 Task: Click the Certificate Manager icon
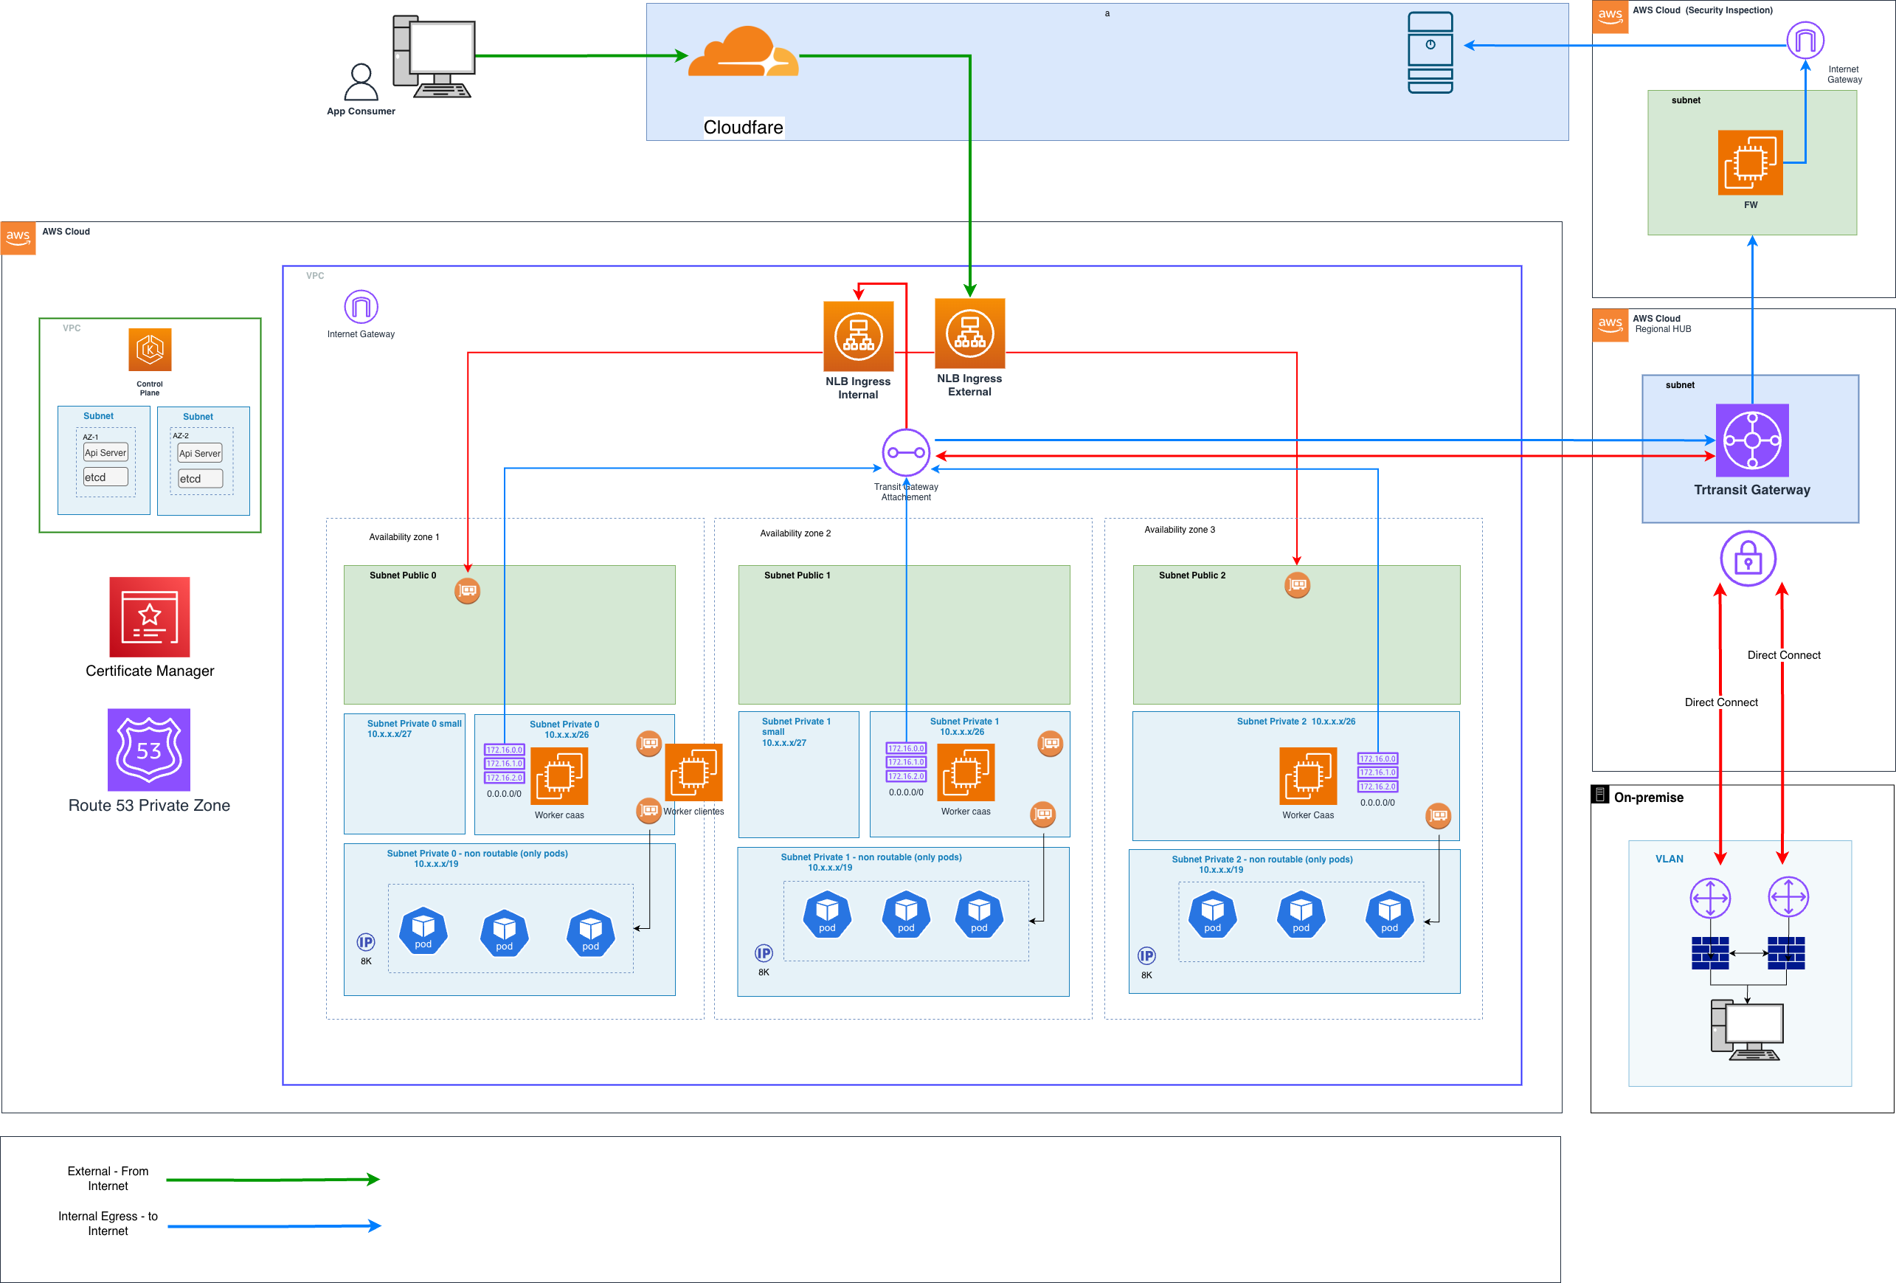coord(149,617)
